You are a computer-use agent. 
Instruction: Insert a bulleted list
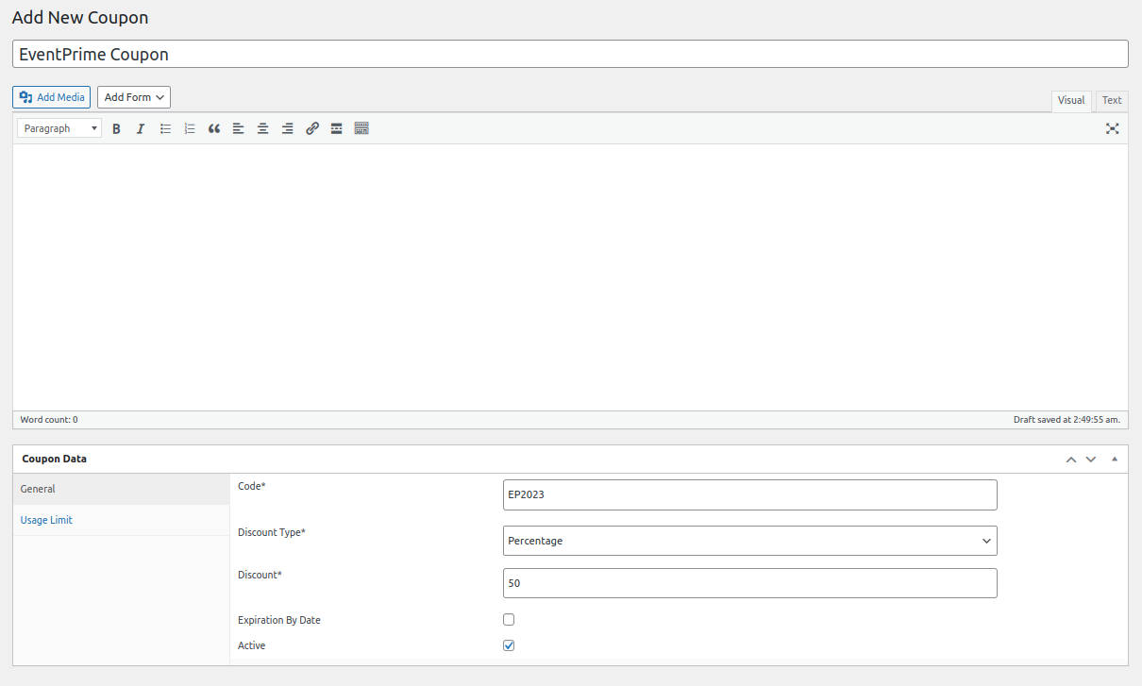pyautogui.click(x=165, y=128)
